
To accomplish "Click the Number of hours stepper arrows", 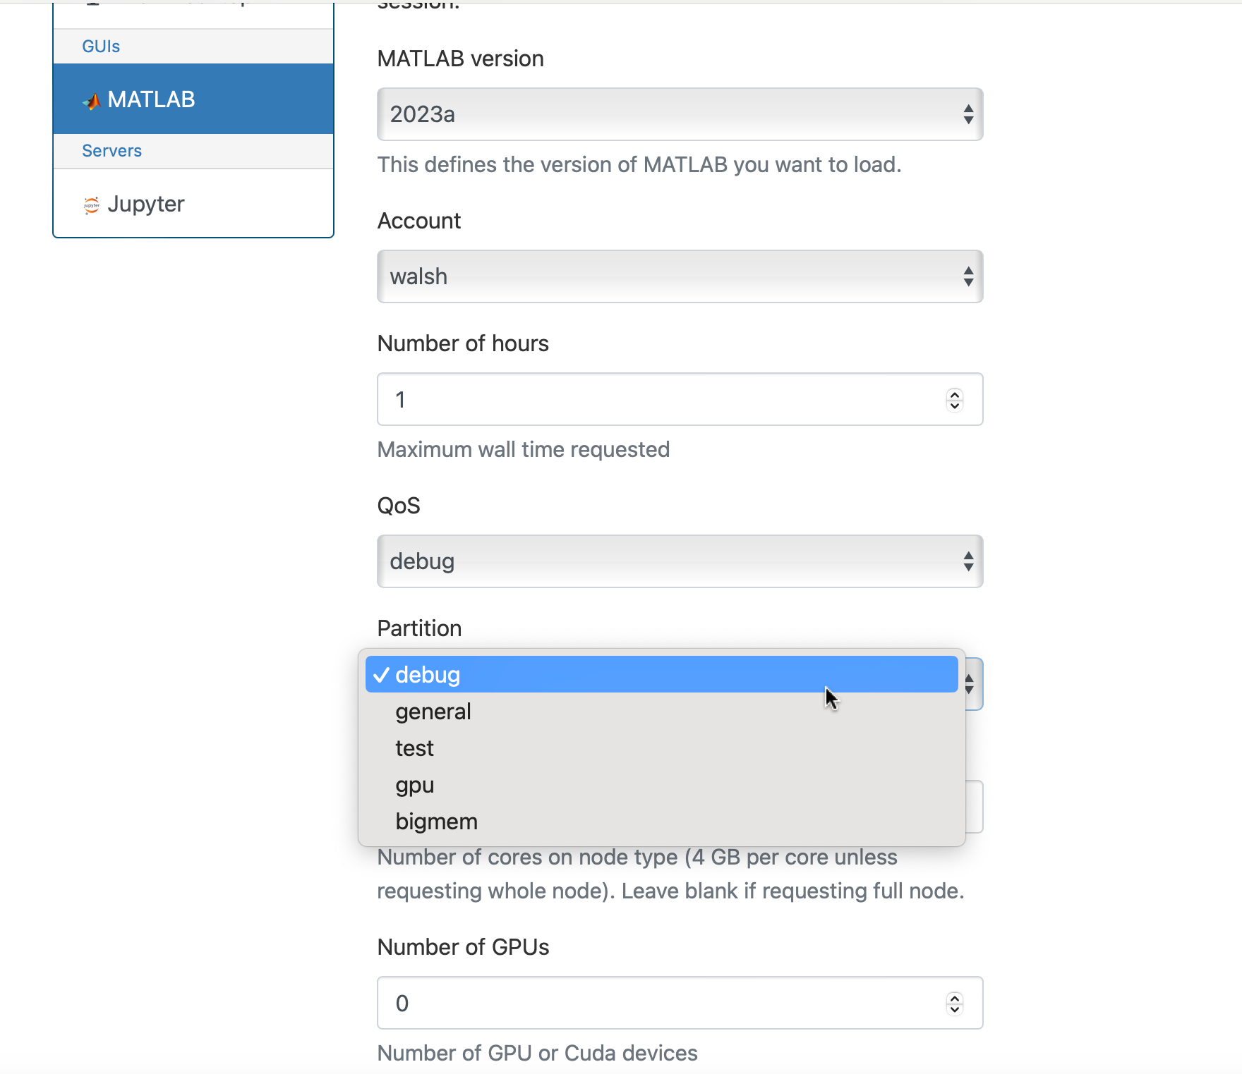I will coord(955,400).
